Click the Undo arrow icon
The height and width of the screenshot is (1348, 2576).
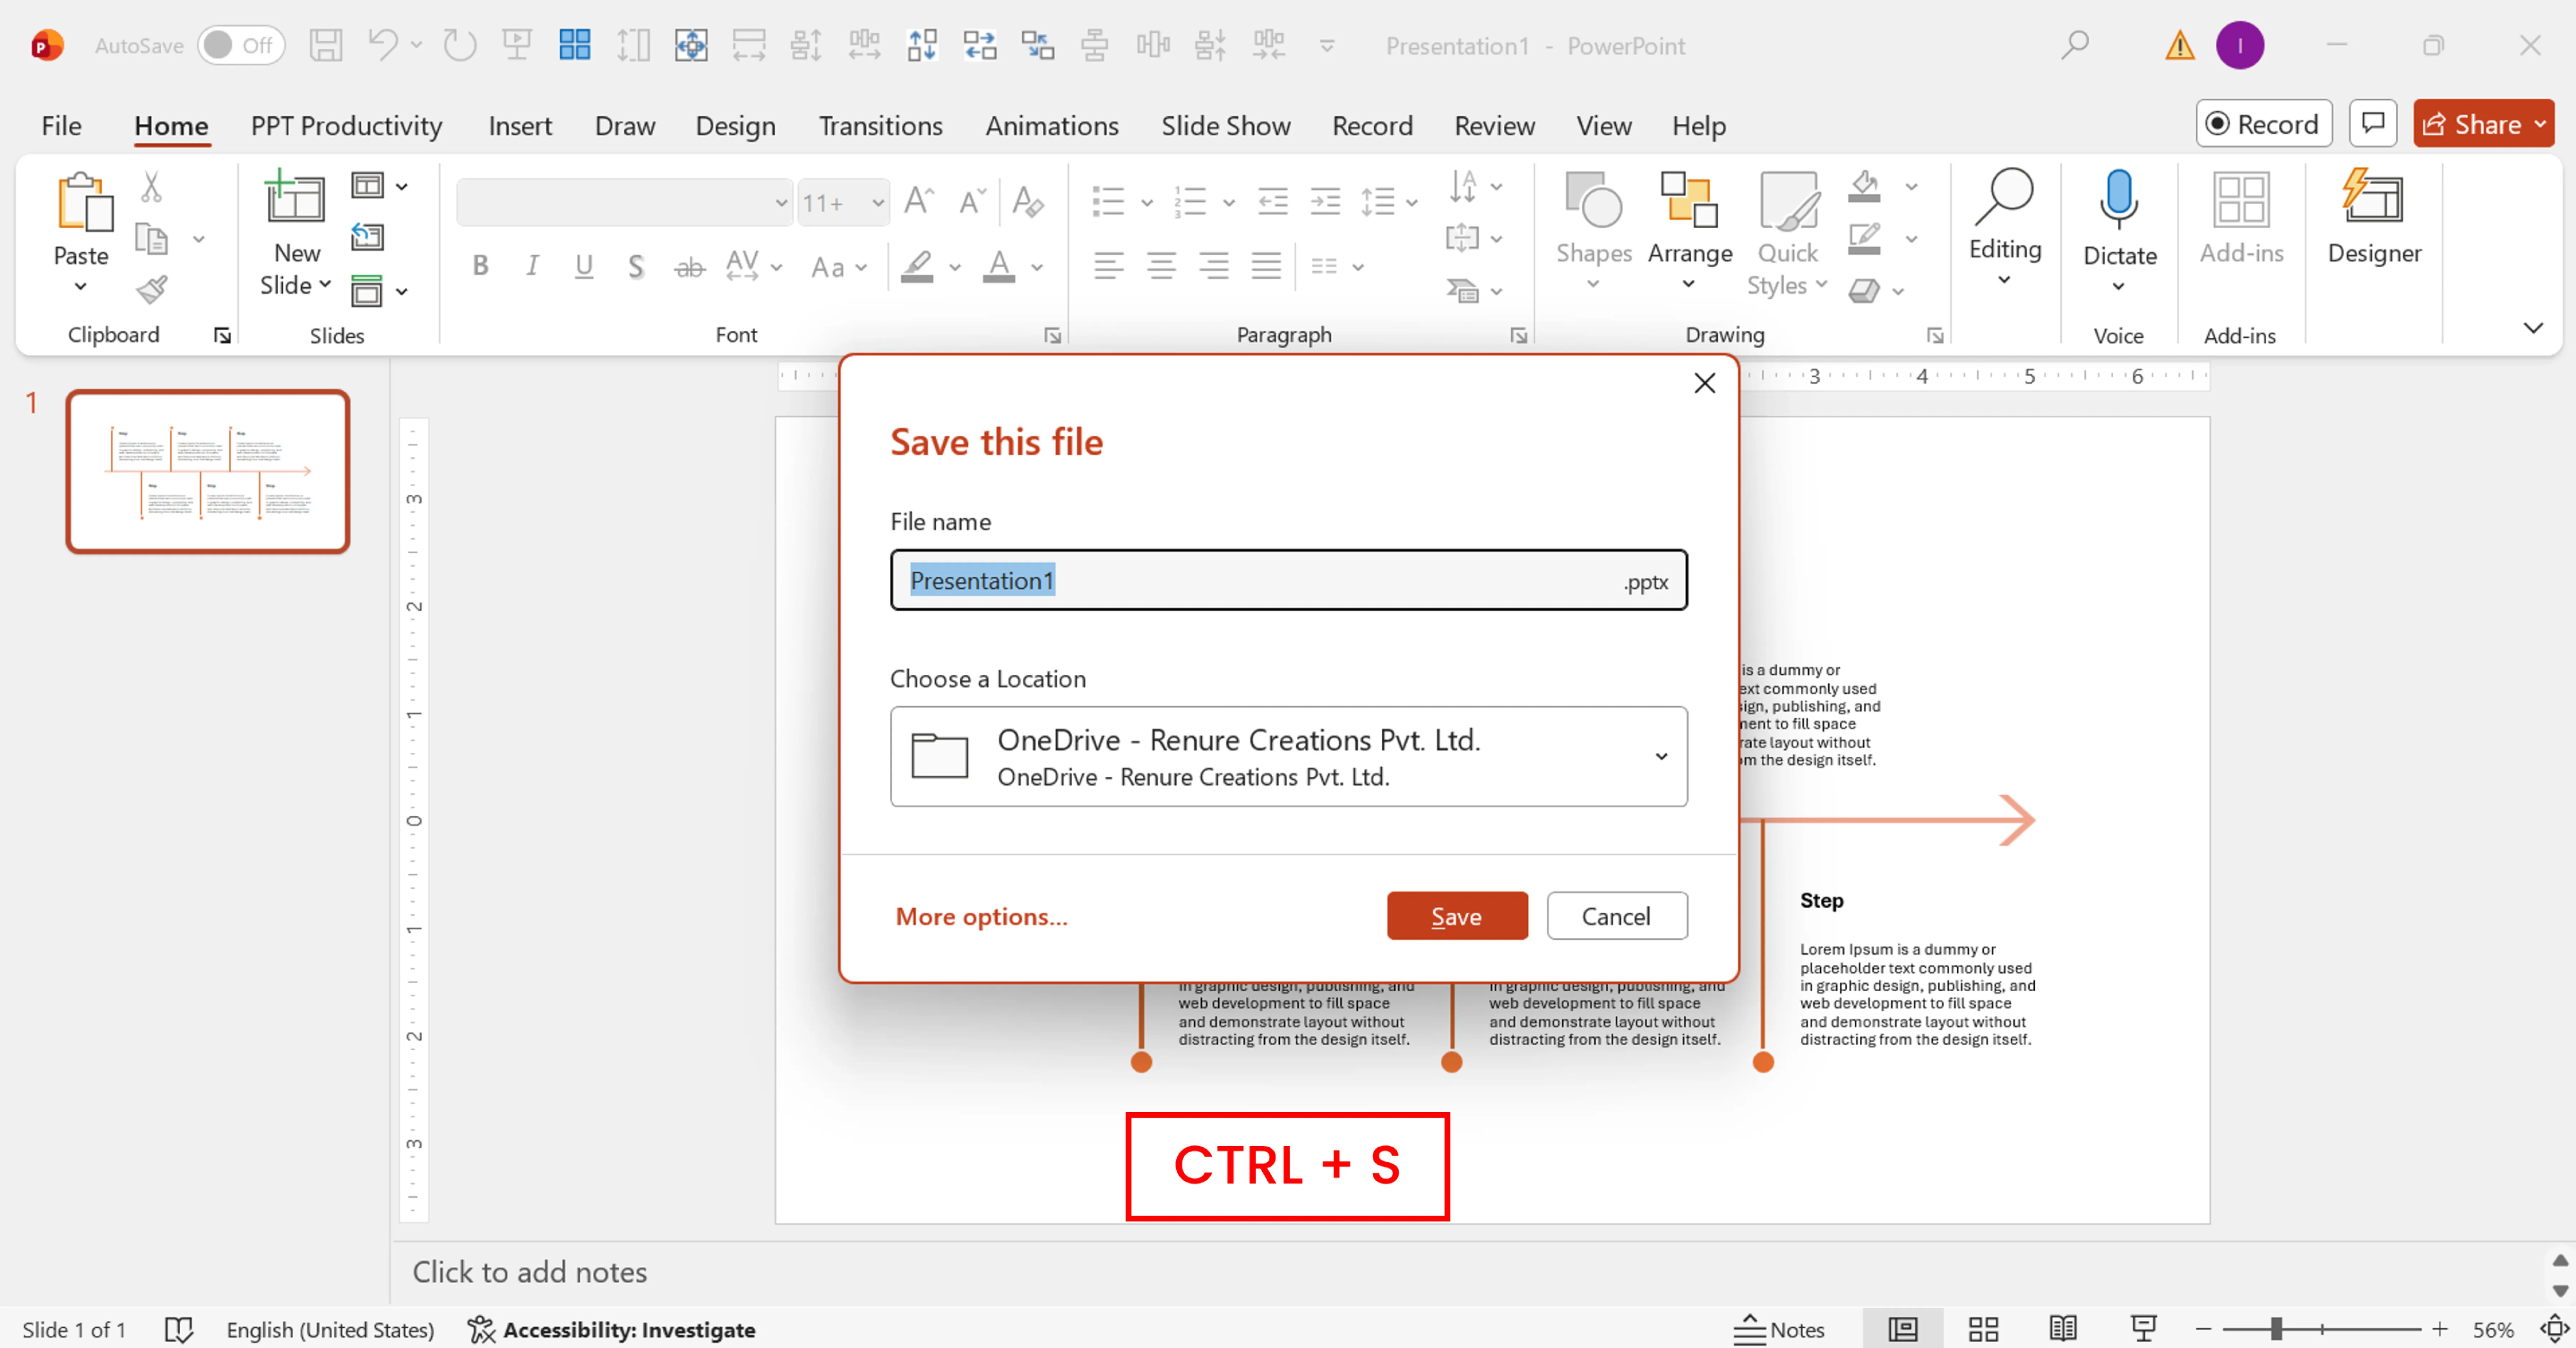click(x=383, y=45)
